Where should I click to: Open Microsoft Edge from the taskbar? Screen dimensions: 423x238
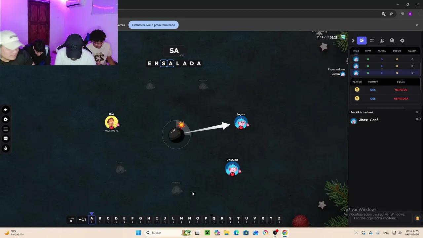(236, 233)
